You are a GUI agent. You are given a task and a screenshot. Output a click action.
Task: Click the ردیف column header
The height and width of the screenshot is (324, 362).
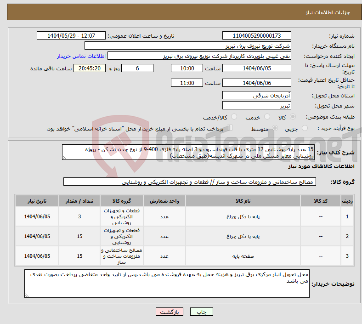pyautogui.click(x=347, y=201)
